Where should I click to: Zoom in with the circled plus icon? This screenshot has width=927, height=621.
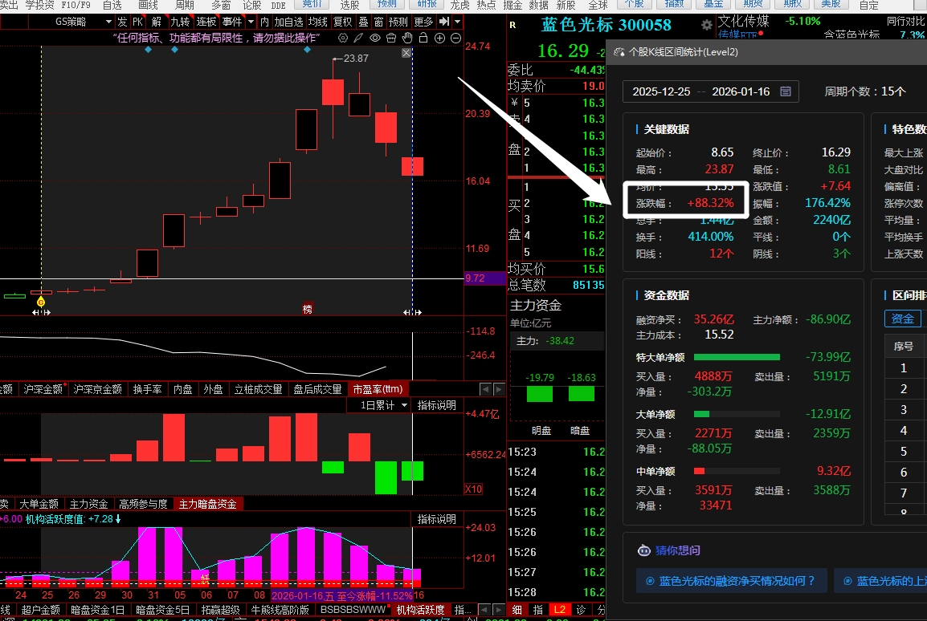pyautogui.click(x=440, y=38)
